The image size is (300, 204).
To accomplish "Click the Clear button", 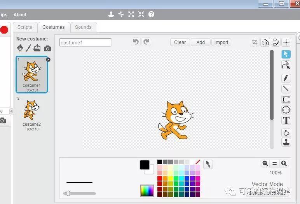I will [180, 42].
